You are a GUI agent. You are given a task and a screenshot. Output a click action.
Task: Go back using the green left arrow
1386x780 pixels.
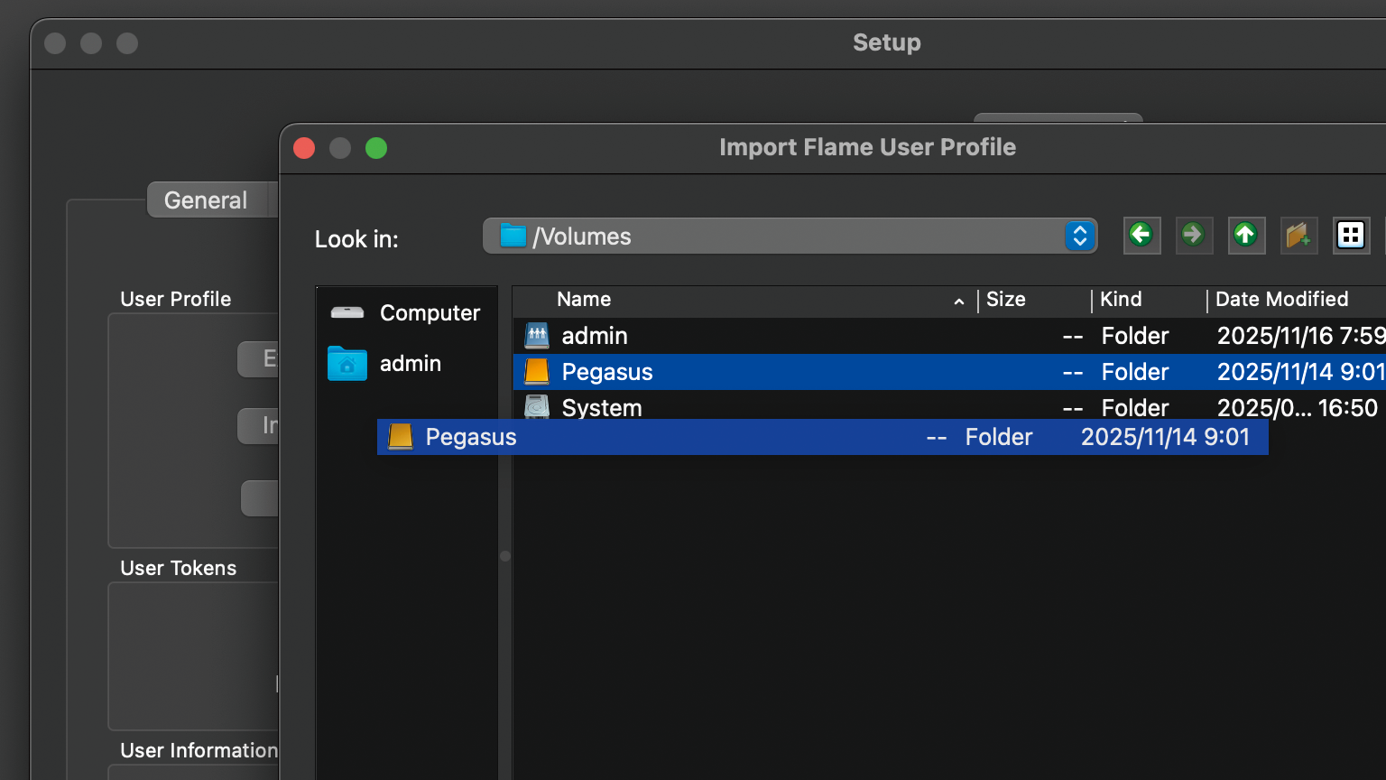[x=1141, y=236]
